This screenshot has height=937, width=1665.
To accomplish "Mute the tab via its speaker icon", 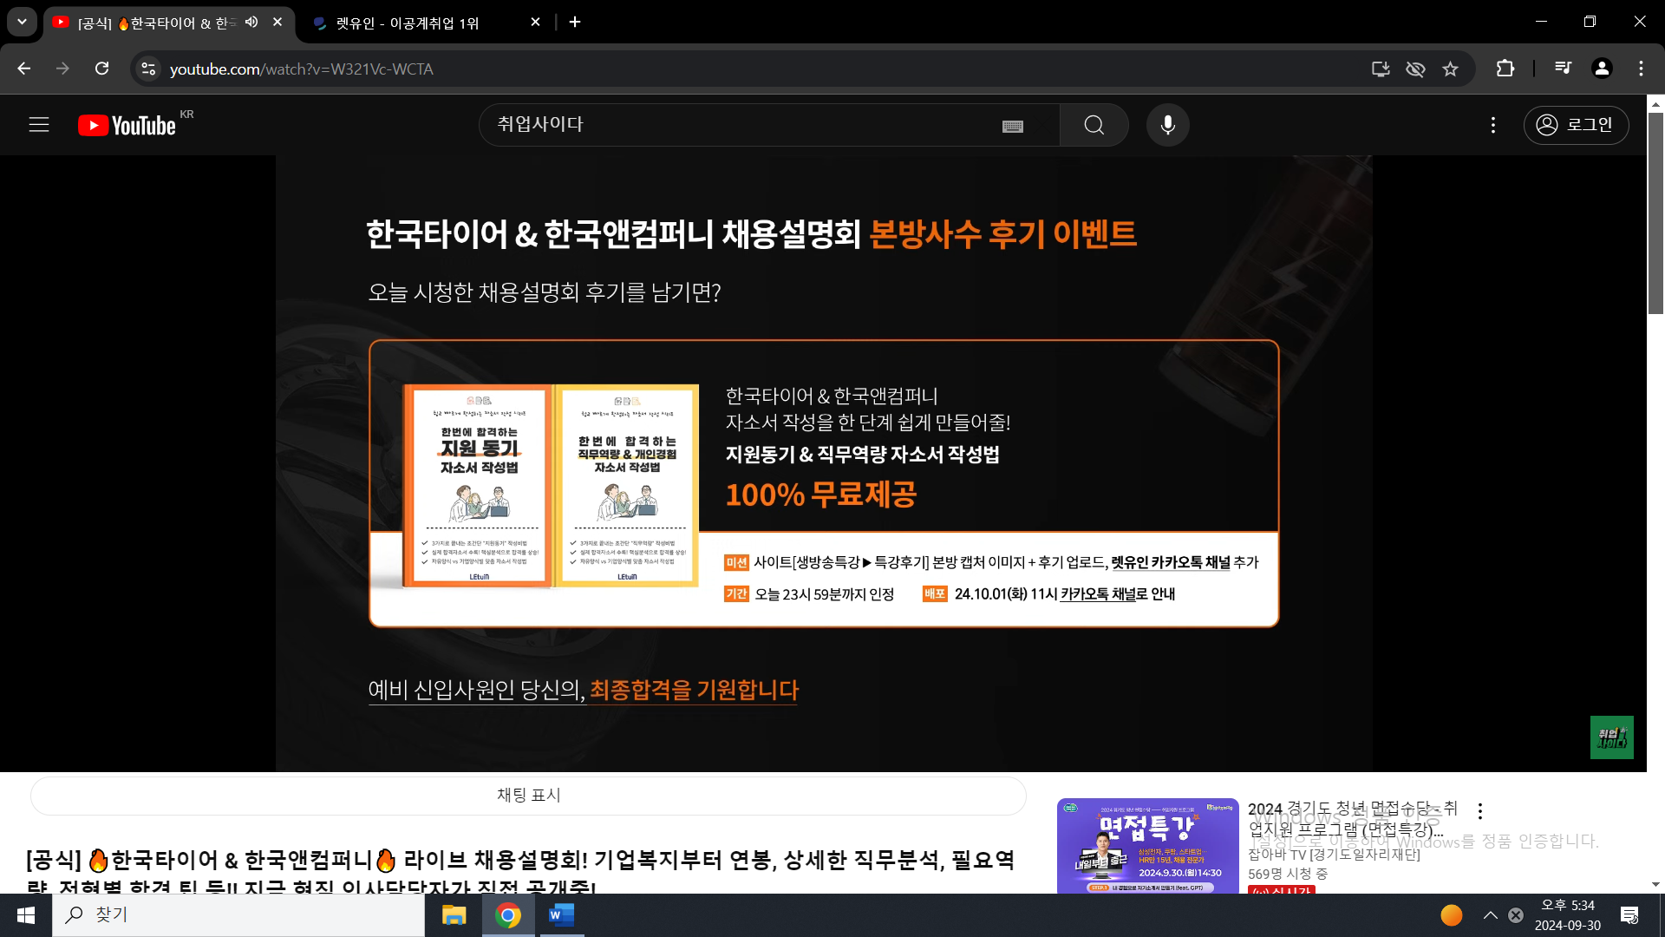I will click(251, 23).
